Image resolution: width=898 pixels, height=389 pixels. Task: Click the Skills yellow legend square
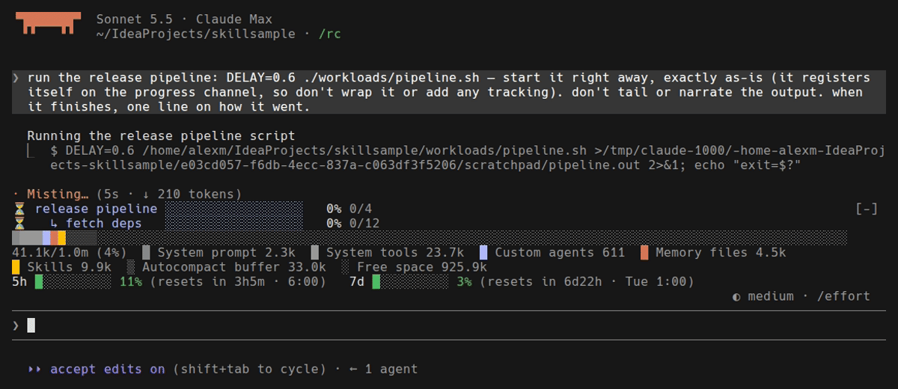point(16,267)
